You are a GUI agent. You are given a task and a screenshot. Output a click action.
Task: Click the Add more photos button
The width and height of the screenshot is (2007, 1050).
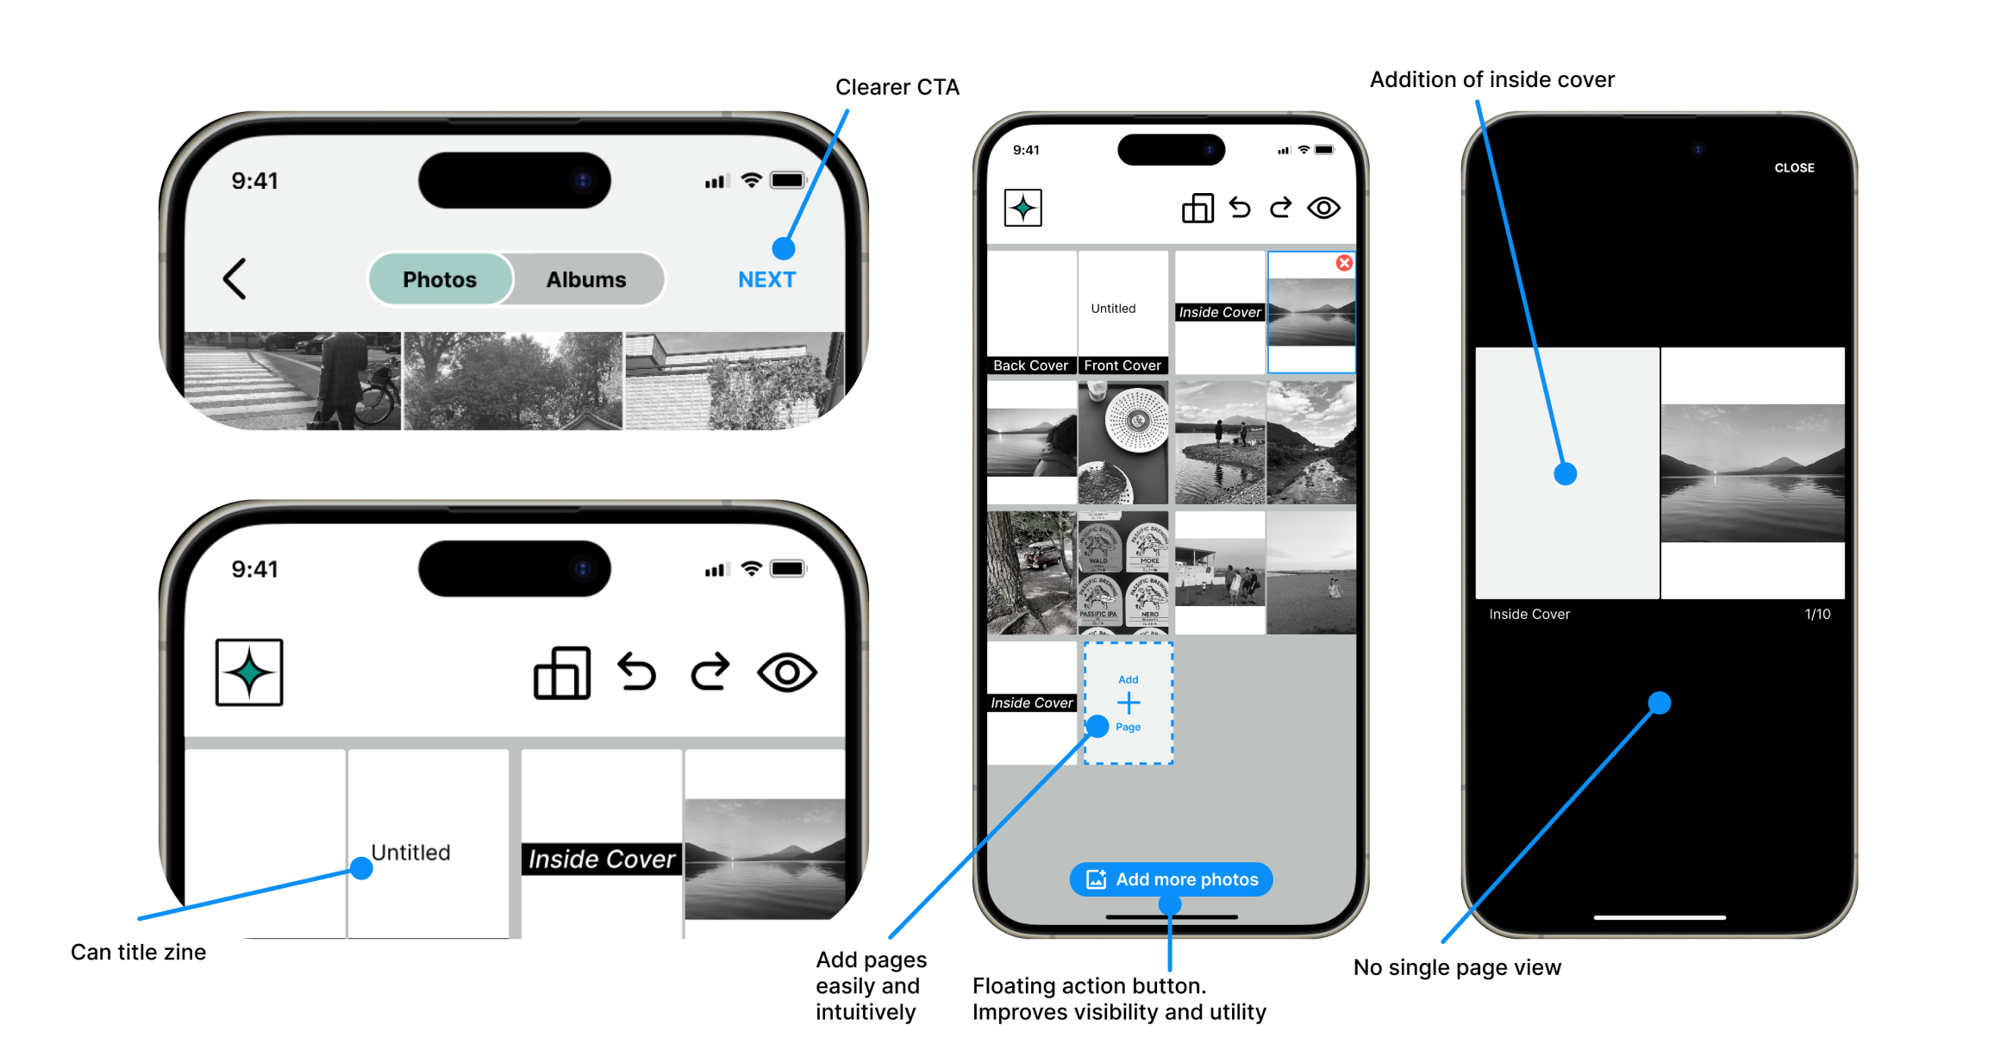click(x=1173, y=878)
